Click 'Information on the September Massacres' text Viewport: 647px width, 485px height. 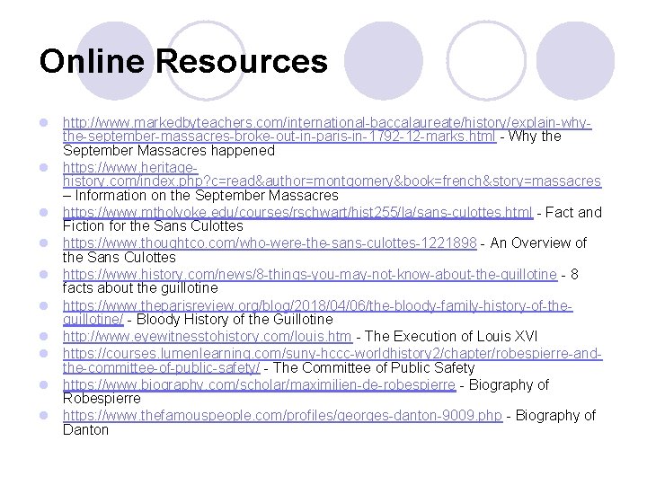click(207, 195)
